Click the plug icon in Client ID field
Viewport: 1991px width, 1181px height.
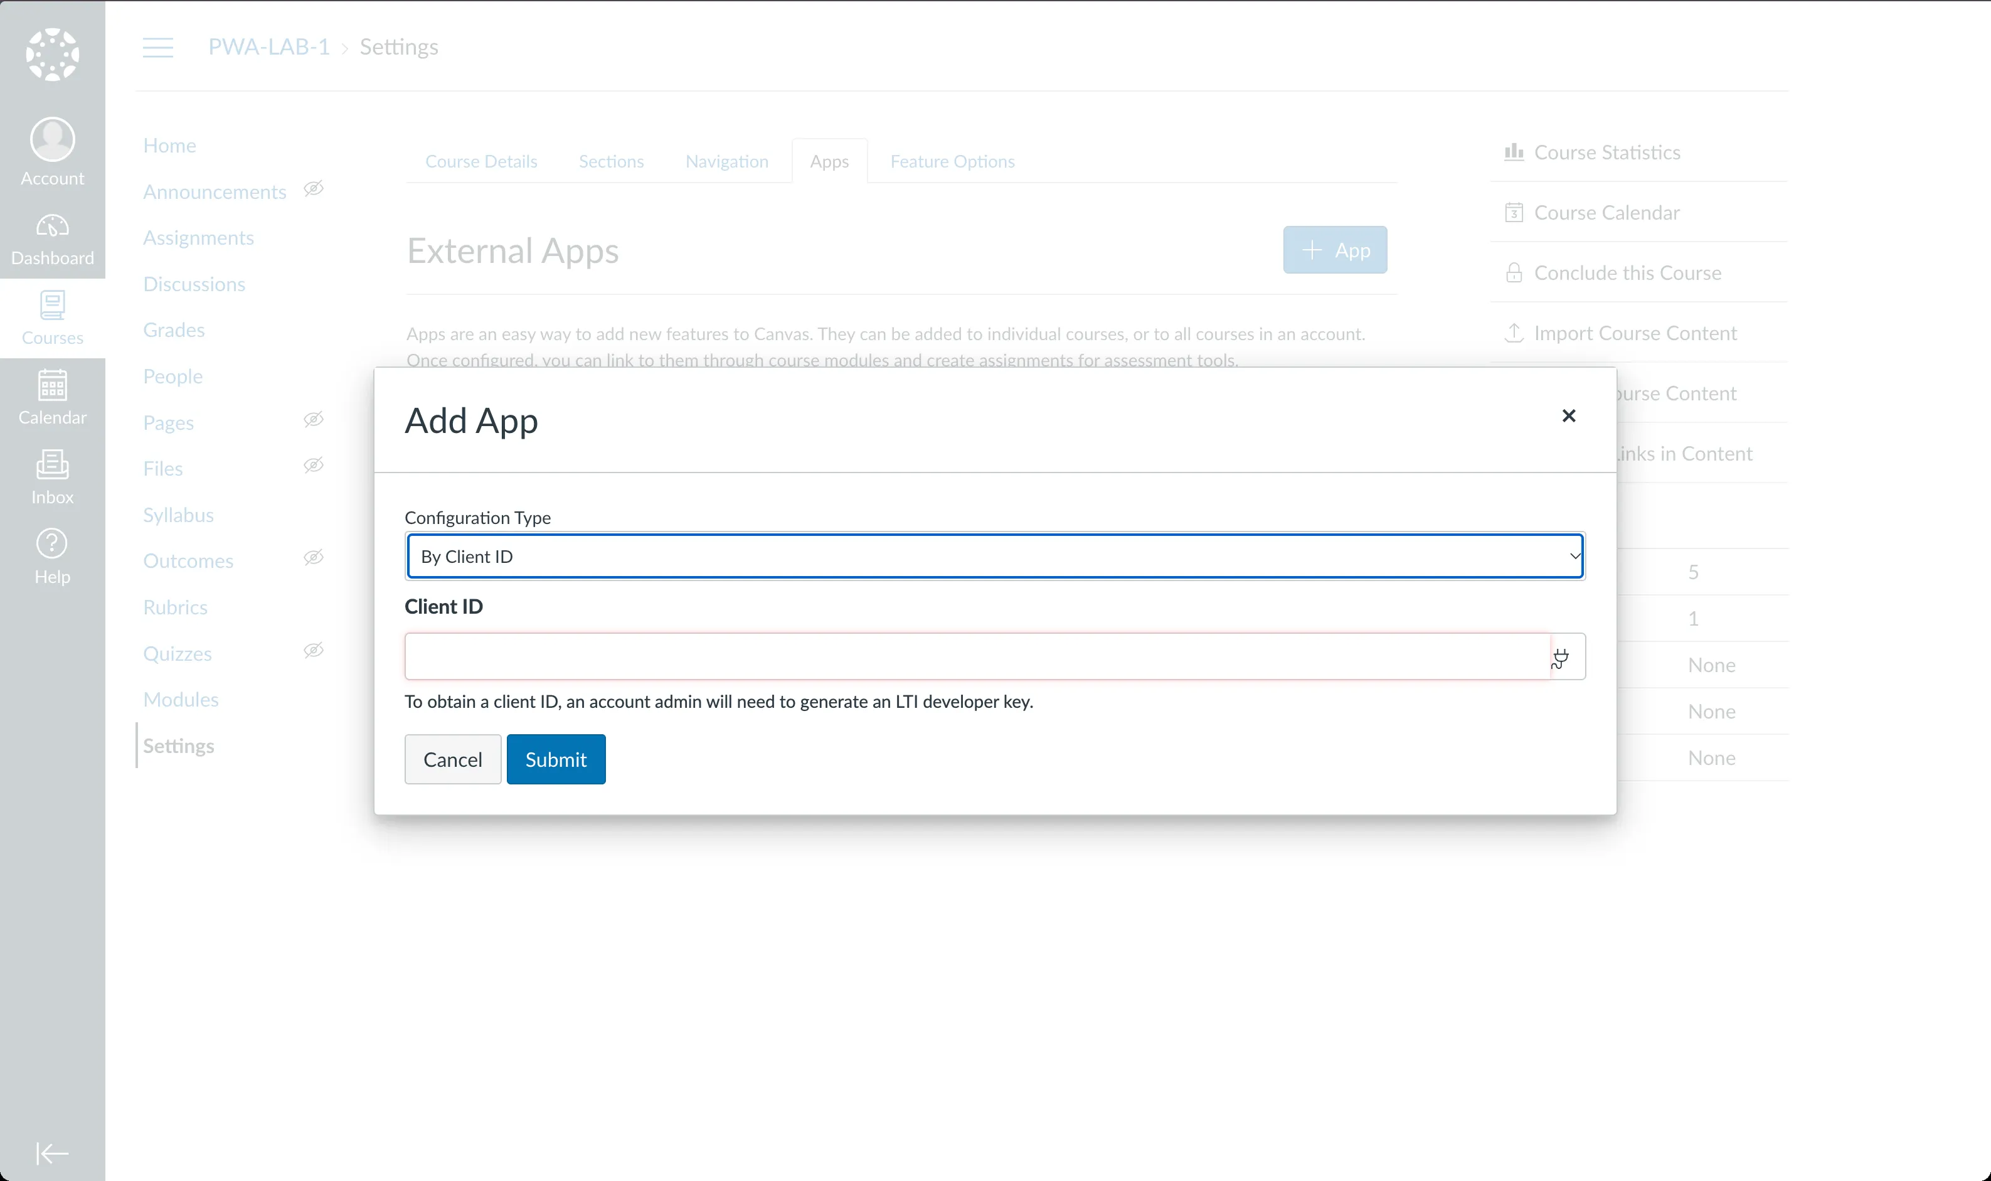tap(1560, 658)
